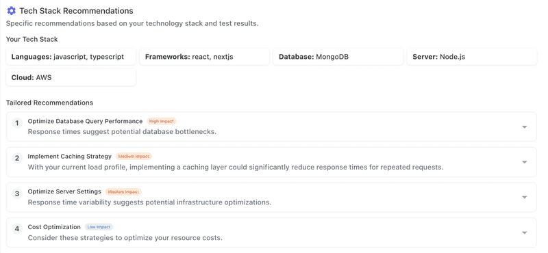The width and height of the screenshot is (548, 253).
Task: Click number 3 badge of server settings
Action: click(x=17, y=194)
